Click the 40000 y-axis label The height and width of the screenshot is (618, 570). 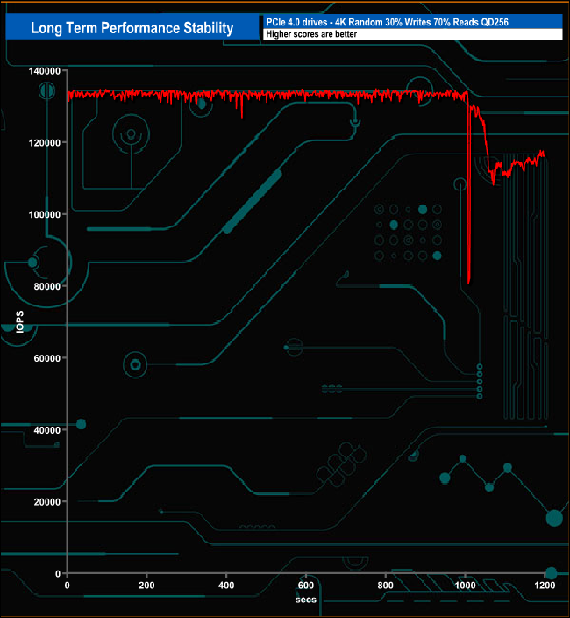(x=46, y=430)
